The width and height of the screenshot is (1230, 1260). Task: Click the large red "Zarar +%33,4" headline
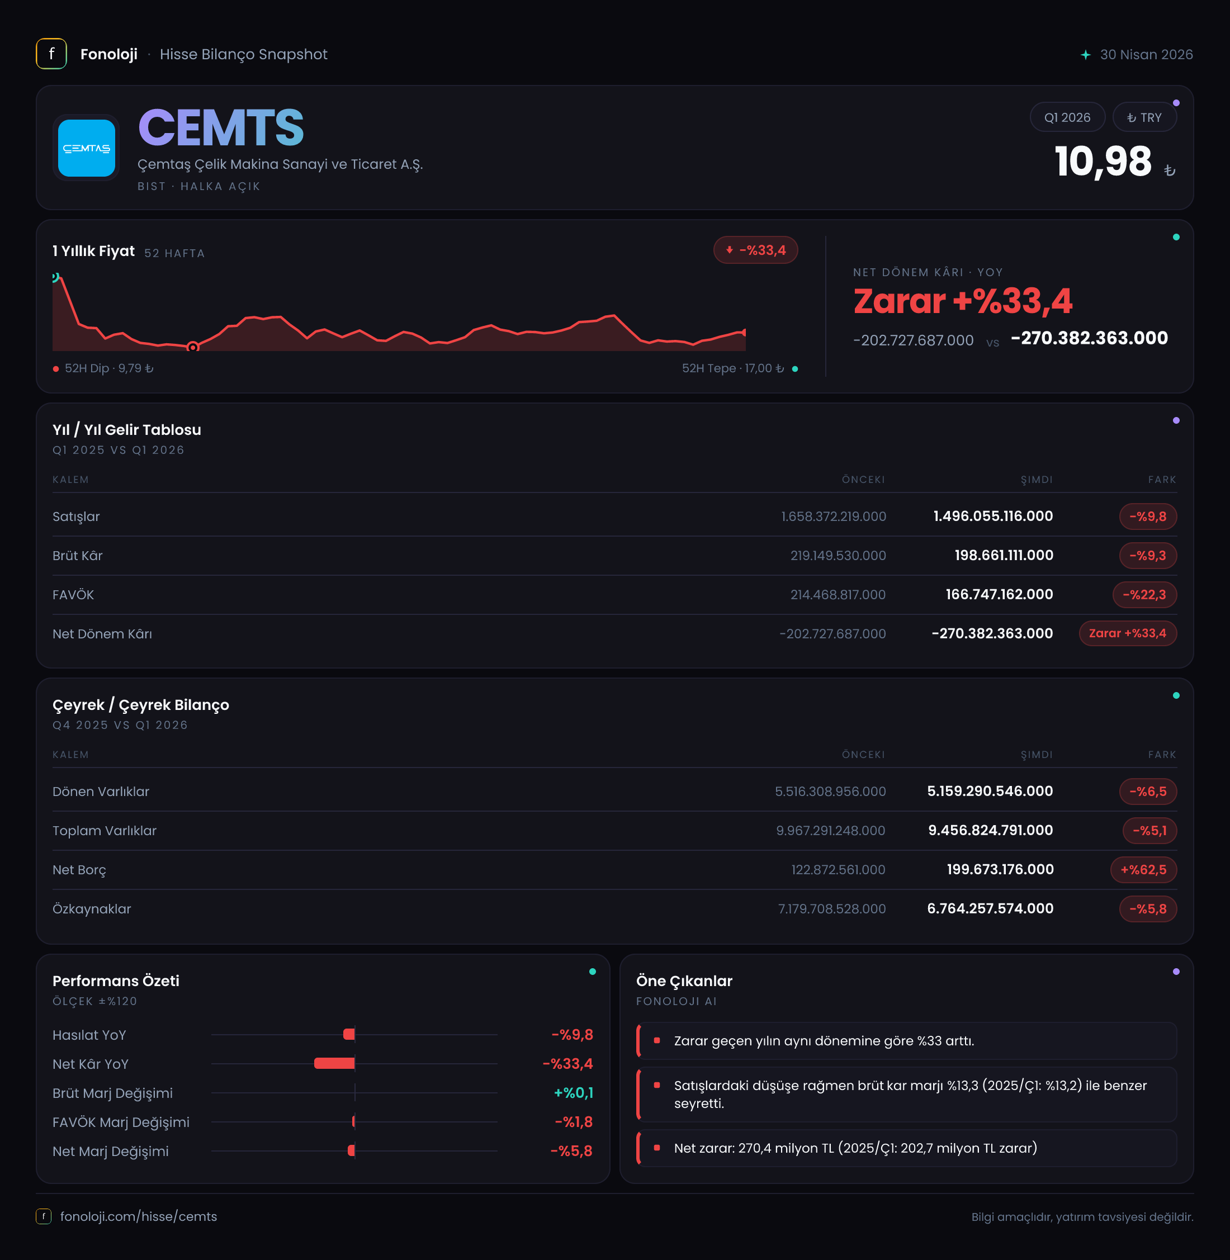(963, 302)
